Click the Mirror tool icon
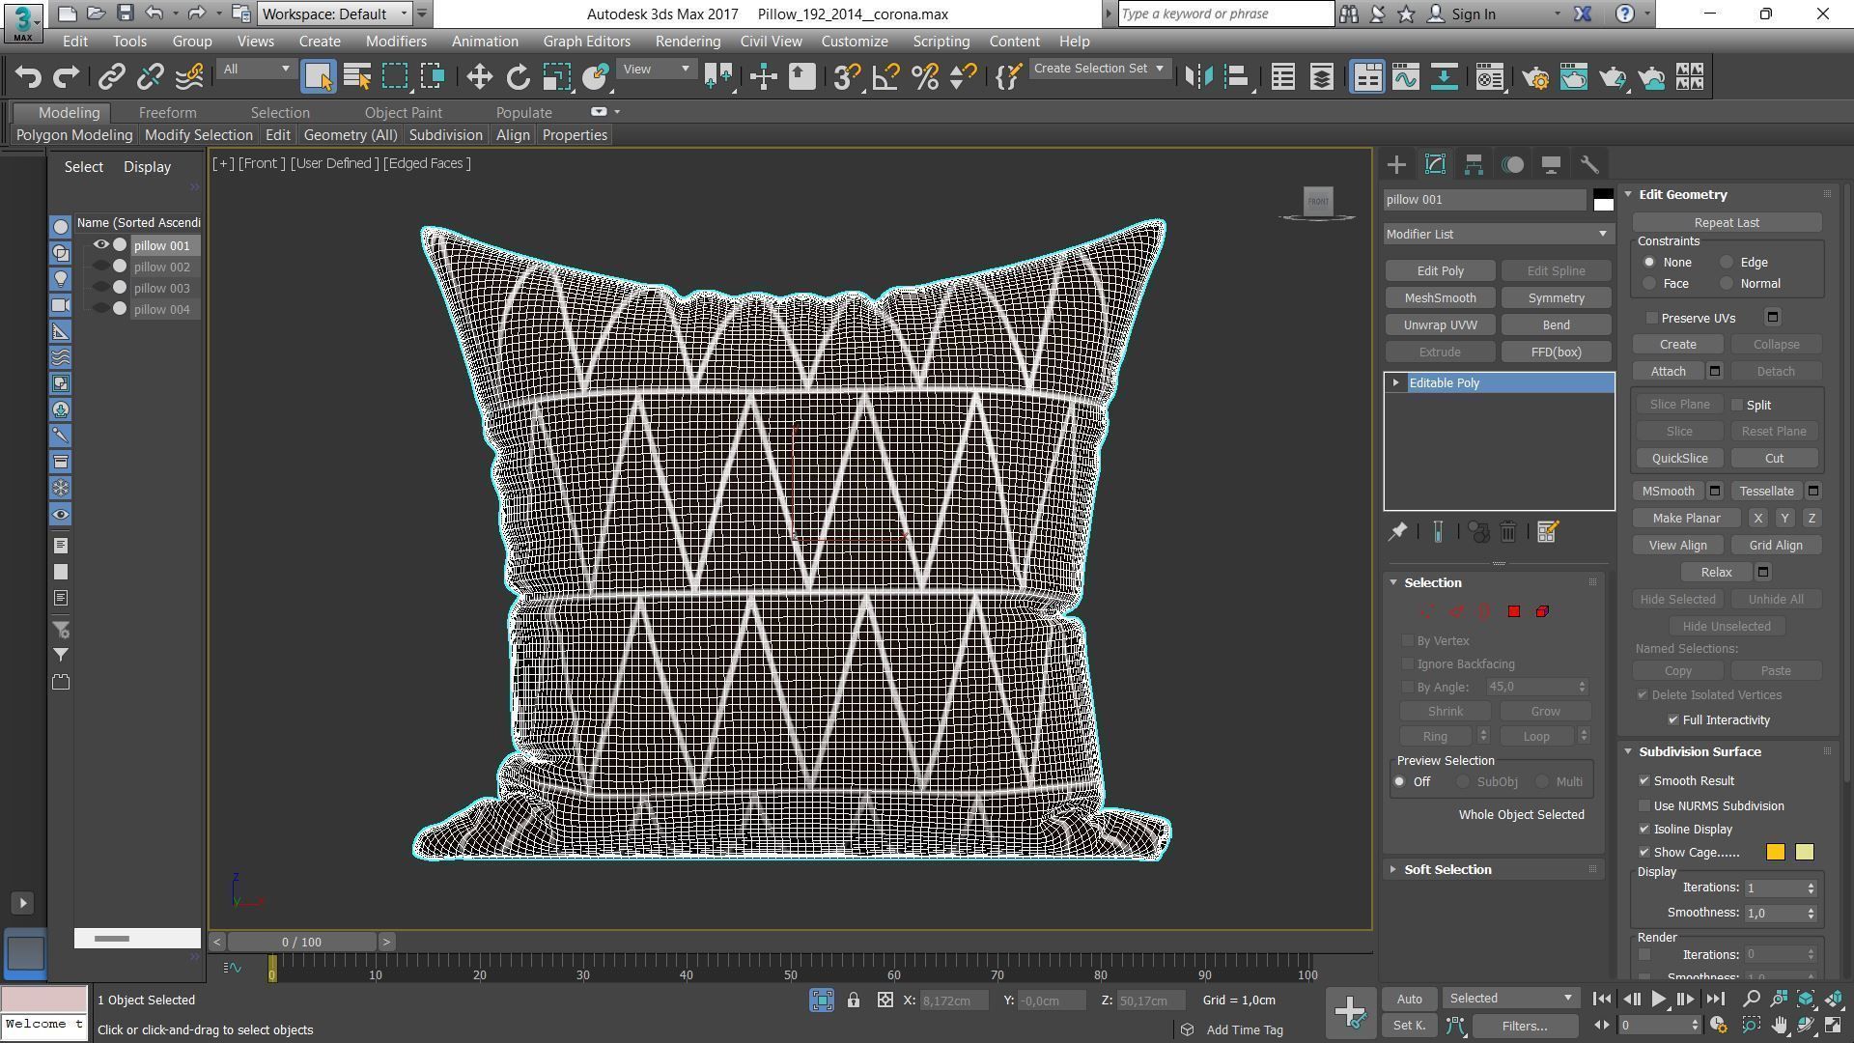1854x1043 pixels. (x=1198, y=77)
